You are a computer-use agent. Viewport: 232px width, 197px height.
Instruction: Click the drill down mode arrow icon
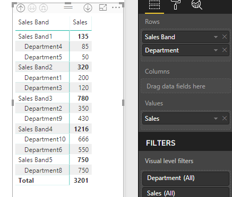click(x=88, y=8)
